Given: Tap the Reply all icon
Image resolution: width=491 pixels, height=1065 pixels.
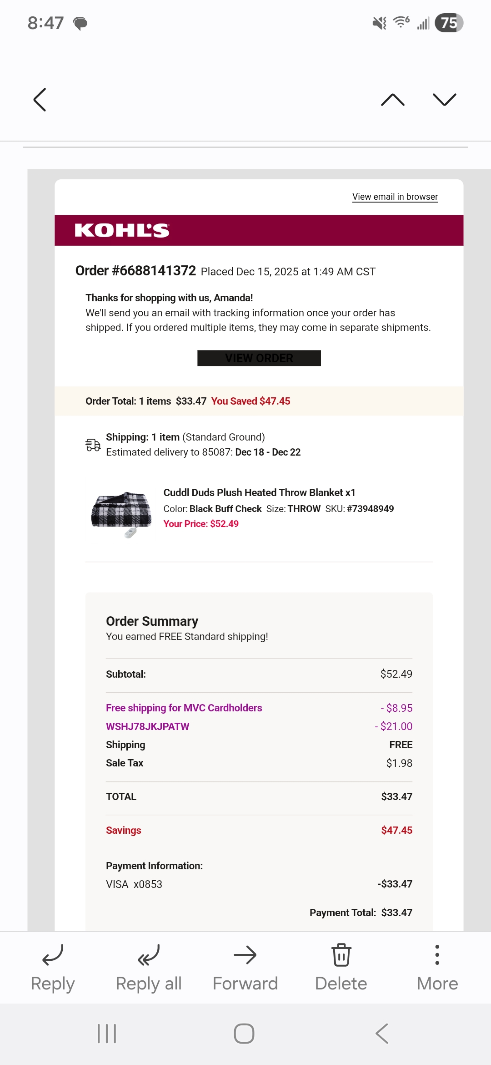Looking at the screenshot, I should [x=149, y=954].
